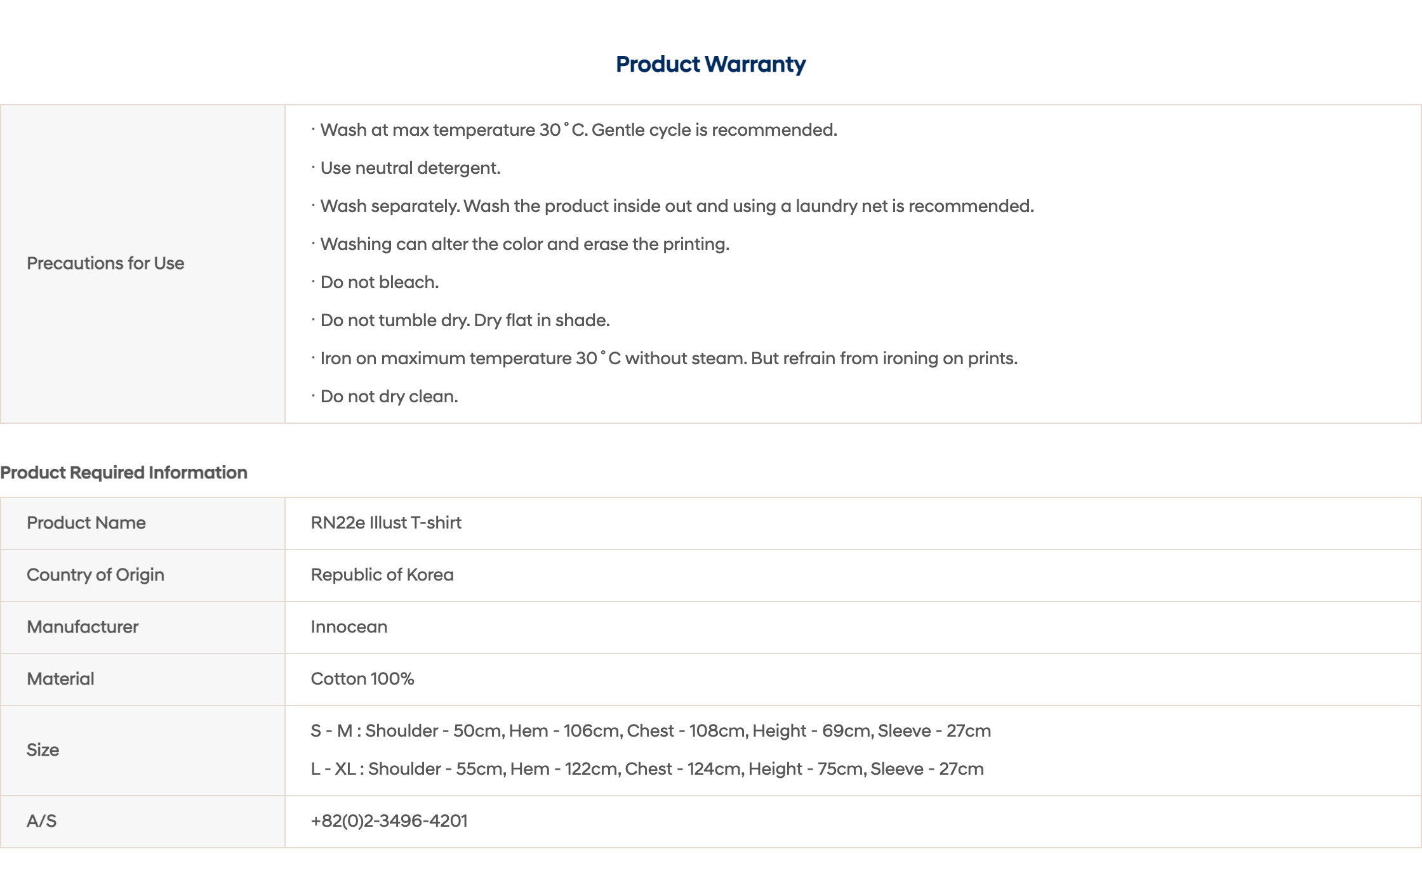
Task: Click the Material row label
Action: click(x=60, y=679)
